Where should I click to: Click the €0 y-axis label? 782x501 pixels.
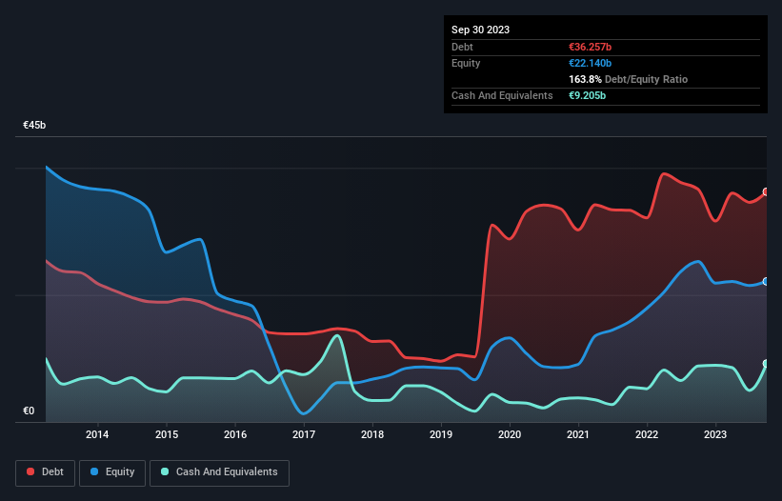[29, 411]
